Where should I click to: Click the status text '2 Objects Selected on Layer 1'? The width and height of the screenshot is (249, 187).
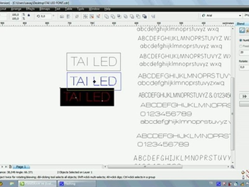pos(75,172)
